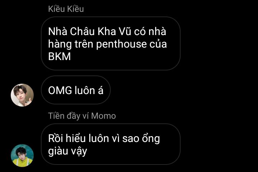
Task: Open avatar with yellow jacket profile picture
Action: [x=22, y=156]
